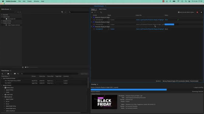Screen dimensions: 204x114
Task: Switch to Watch Folders tab
Action: (x=103, y=9)
